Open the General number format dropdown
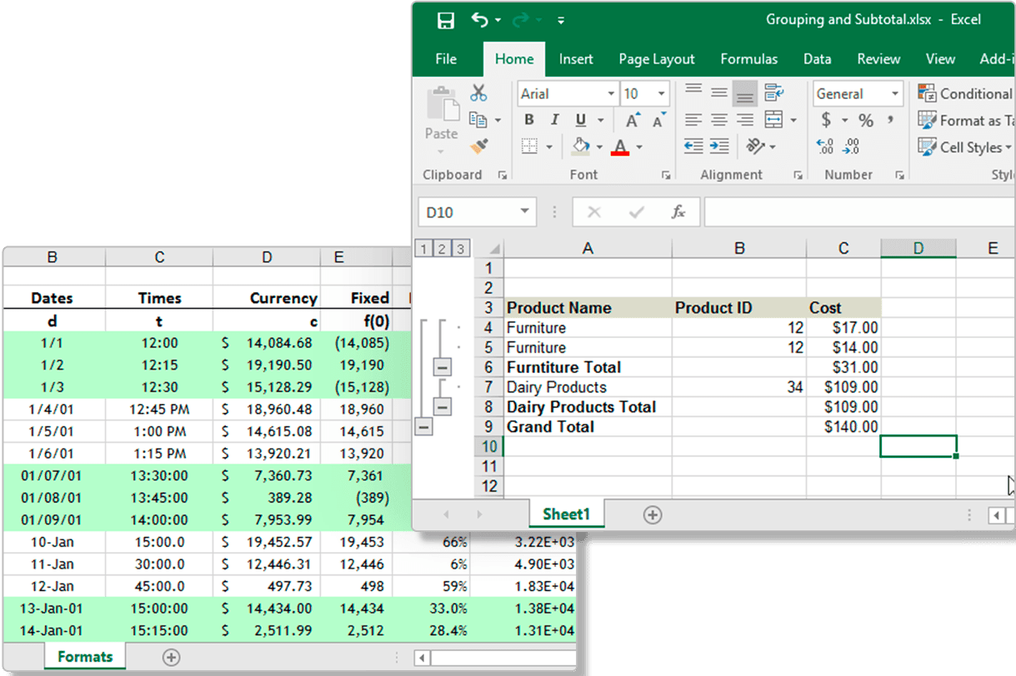 895,94
